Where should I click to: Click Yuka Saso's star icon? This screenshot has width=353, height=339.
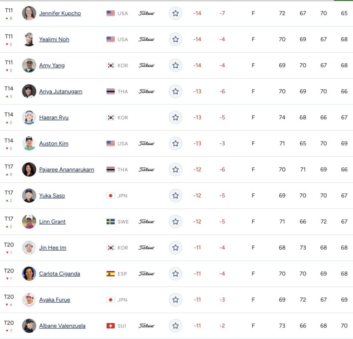click(176, 196)
